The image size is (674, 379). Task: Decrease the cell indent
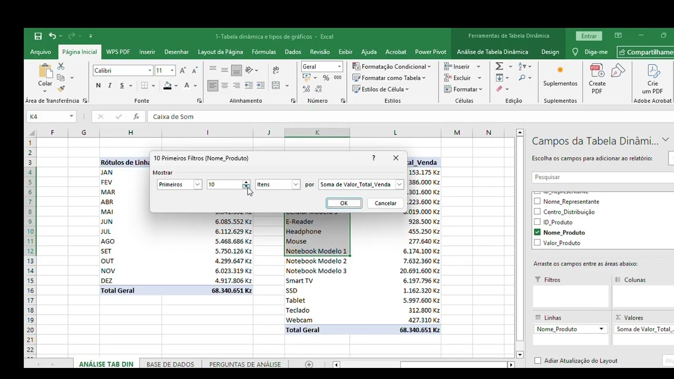(x=249, y=86)
